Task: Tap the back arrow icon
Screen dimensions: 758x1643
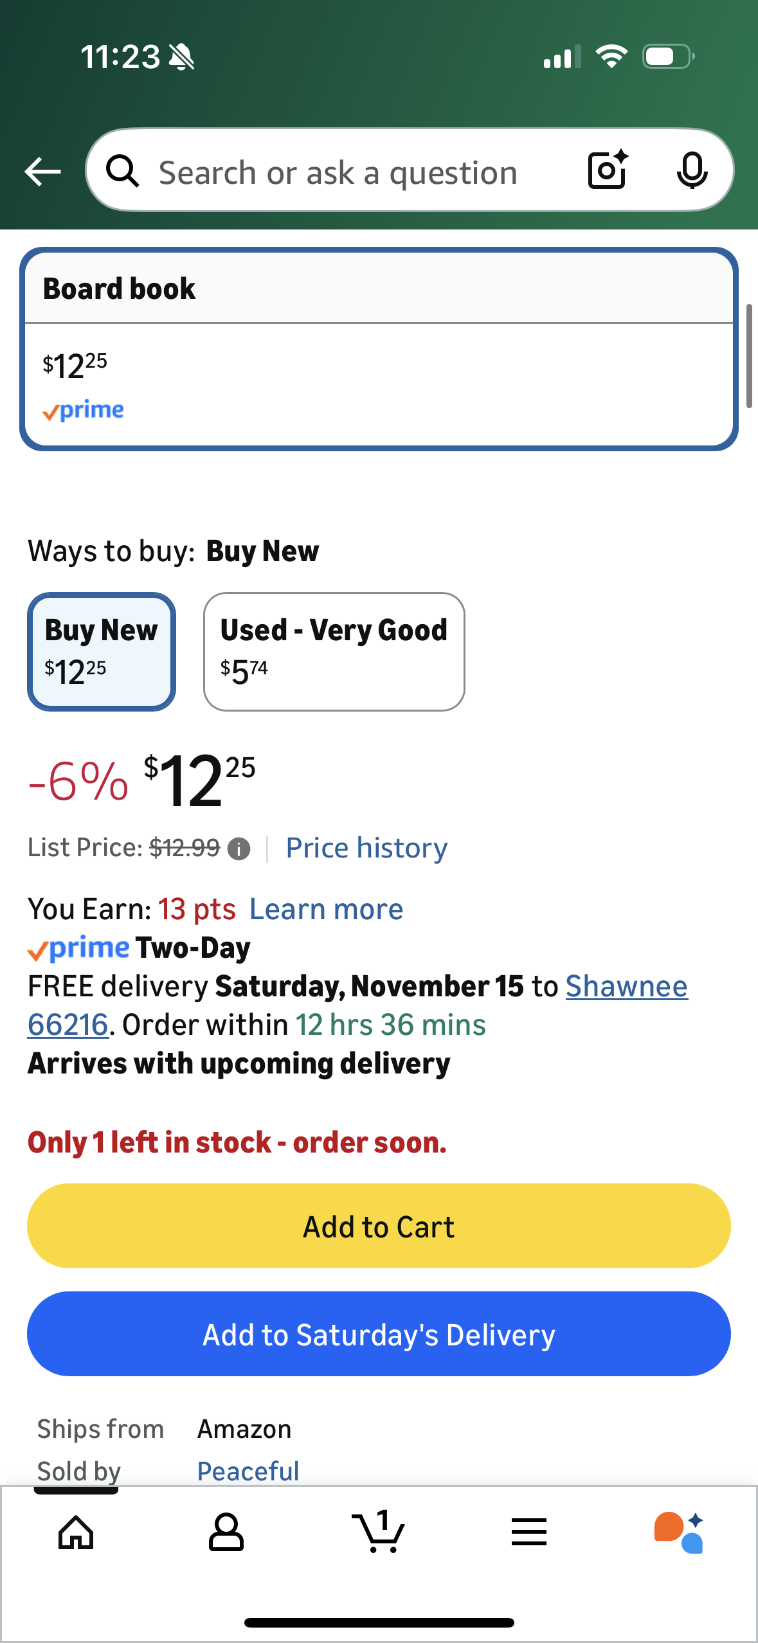Action: [x=42, y=172]
